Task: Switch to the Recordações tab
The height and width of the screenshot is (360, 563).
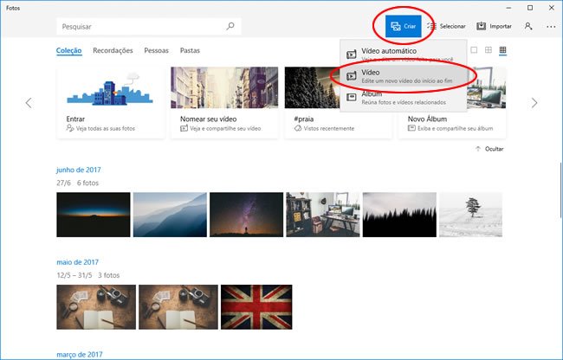Action: 113,51
